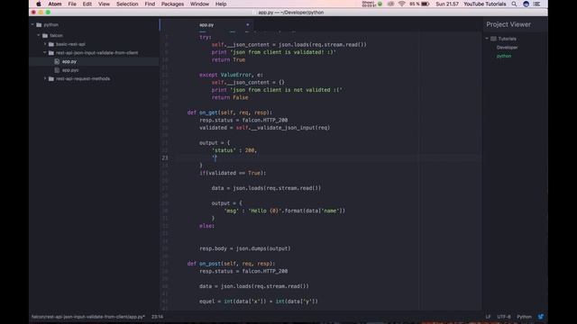Image resolution: width=577 pixels, height=324 pixels.
Task: Place cursor on 'def on_get' line
Action: [230, 112]
